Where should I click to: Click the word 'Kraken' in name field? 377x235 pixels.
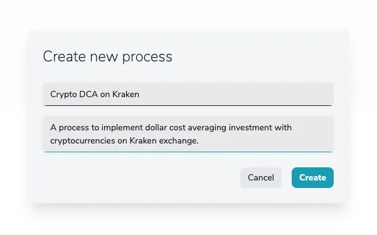coord(125,94)
